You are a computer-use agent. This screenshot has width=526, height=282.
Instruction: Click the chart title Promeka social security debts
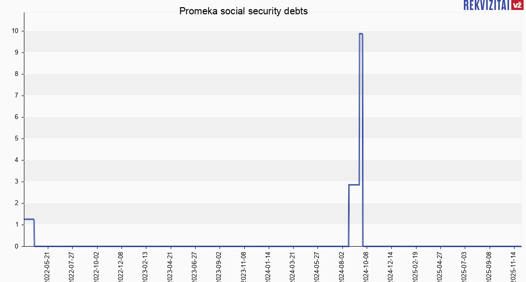[243, 11]
